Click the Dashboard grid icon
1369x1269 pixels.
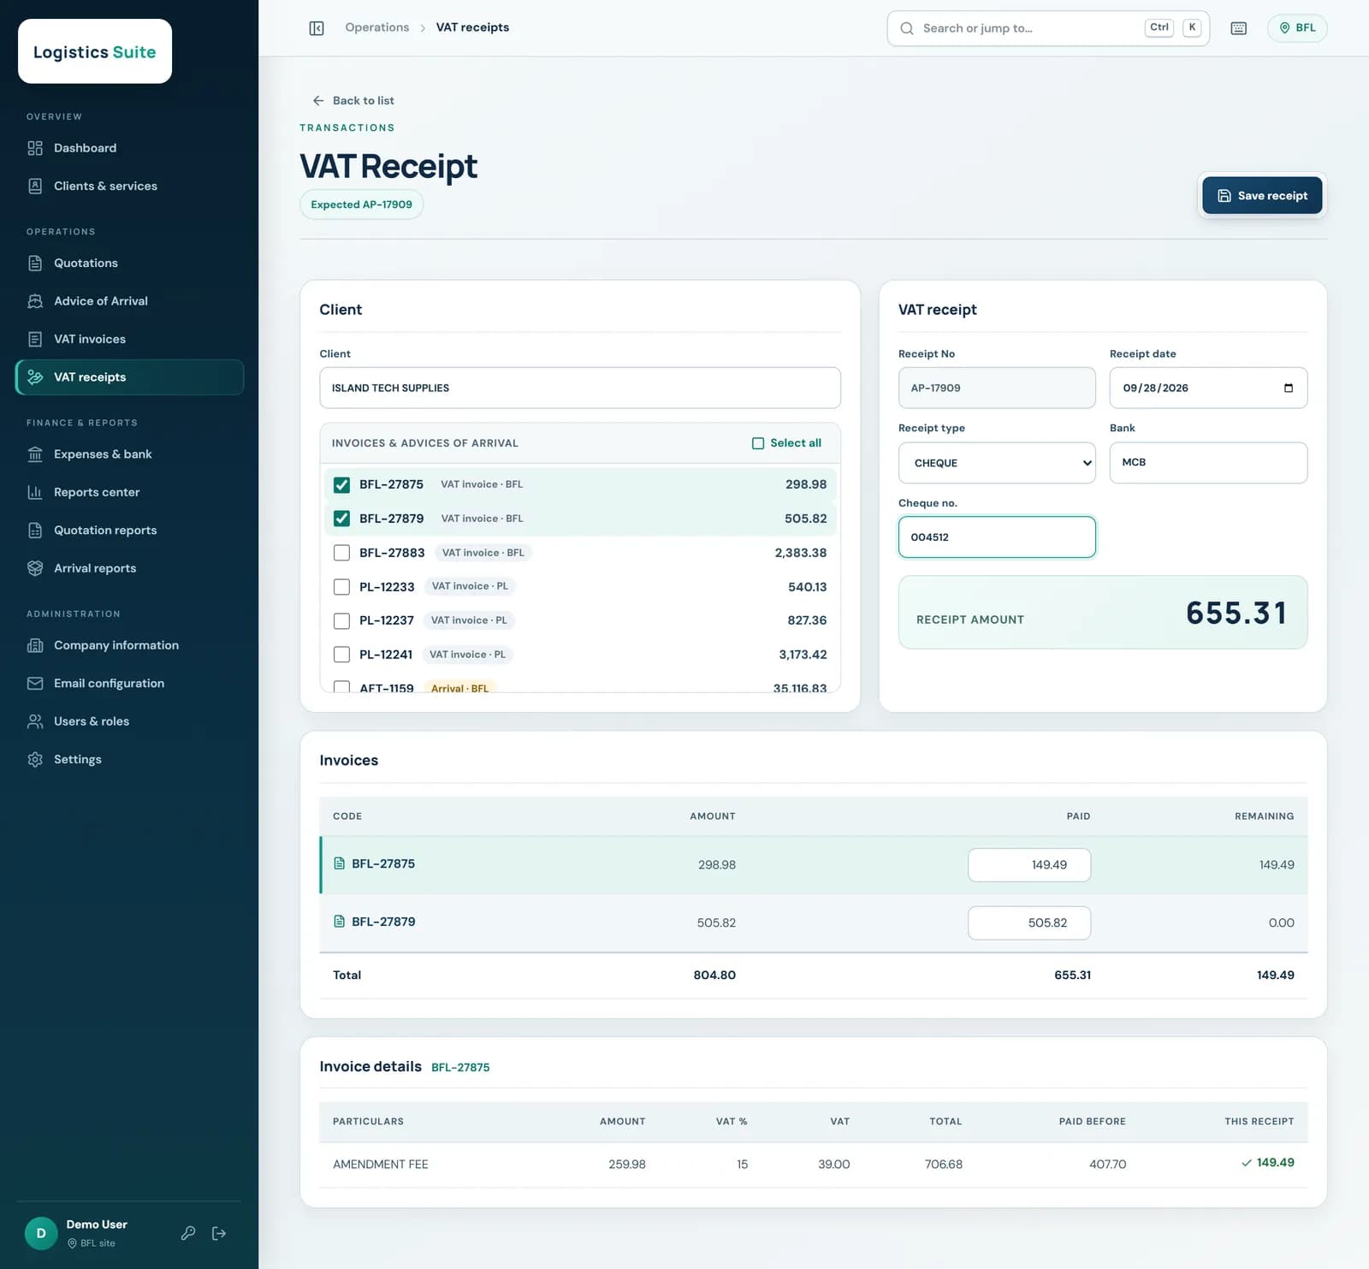click(x=35, y=148)
